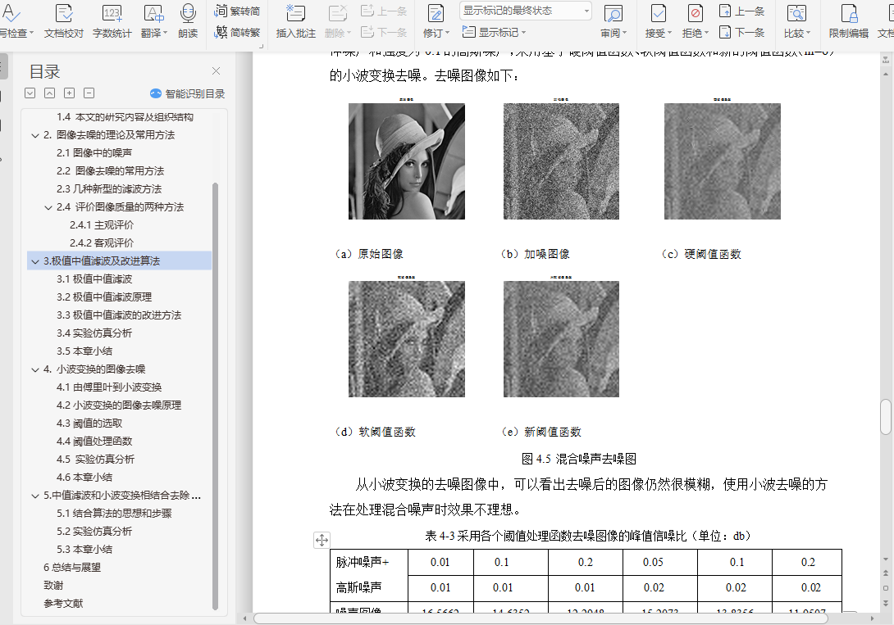Go to previous comment 上一条

[x=384, y=11]
